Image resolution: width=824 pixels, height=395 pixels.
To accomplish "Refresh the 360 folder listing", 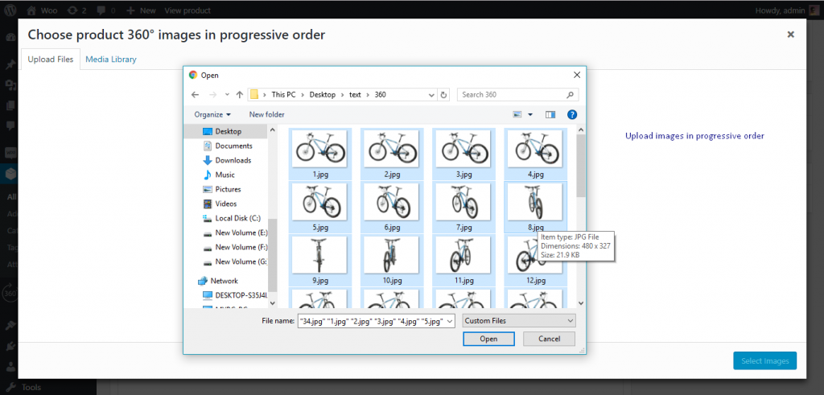I will click(x=443, y=95).
